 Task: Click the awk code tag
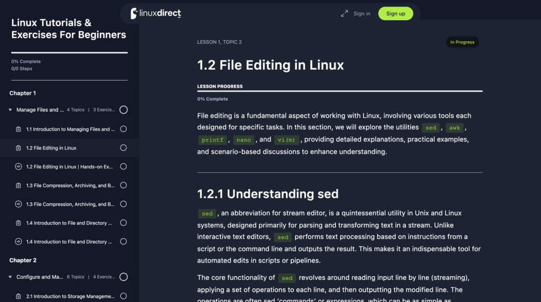[x=454, y=128]
